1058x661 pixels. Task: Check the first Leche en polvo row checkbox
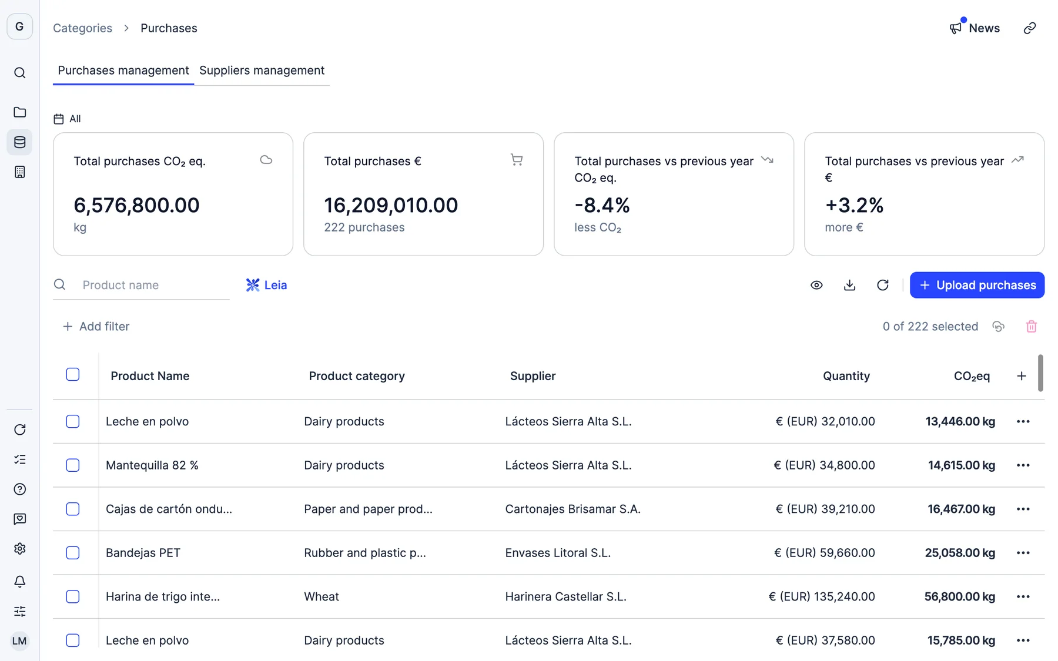pyautogui.click(x=73, y=421)
